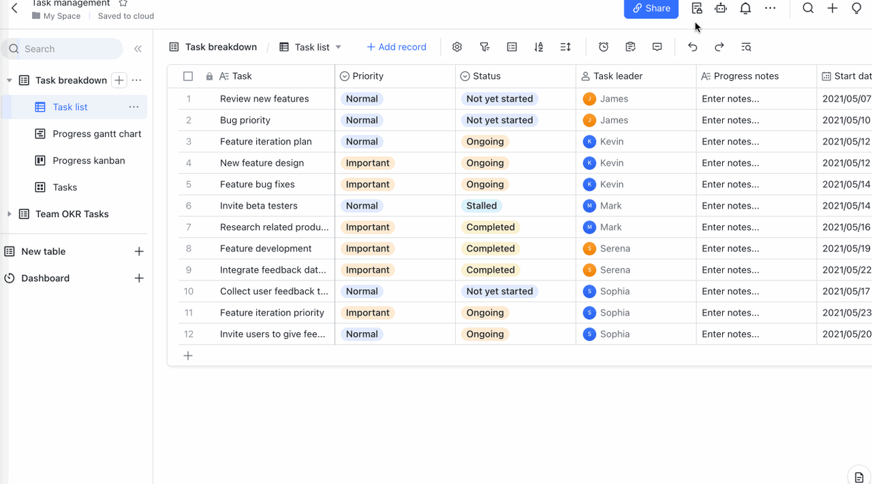Open the filter icon in toolbar
The image size is (872, 484).
tap(484, 47)
